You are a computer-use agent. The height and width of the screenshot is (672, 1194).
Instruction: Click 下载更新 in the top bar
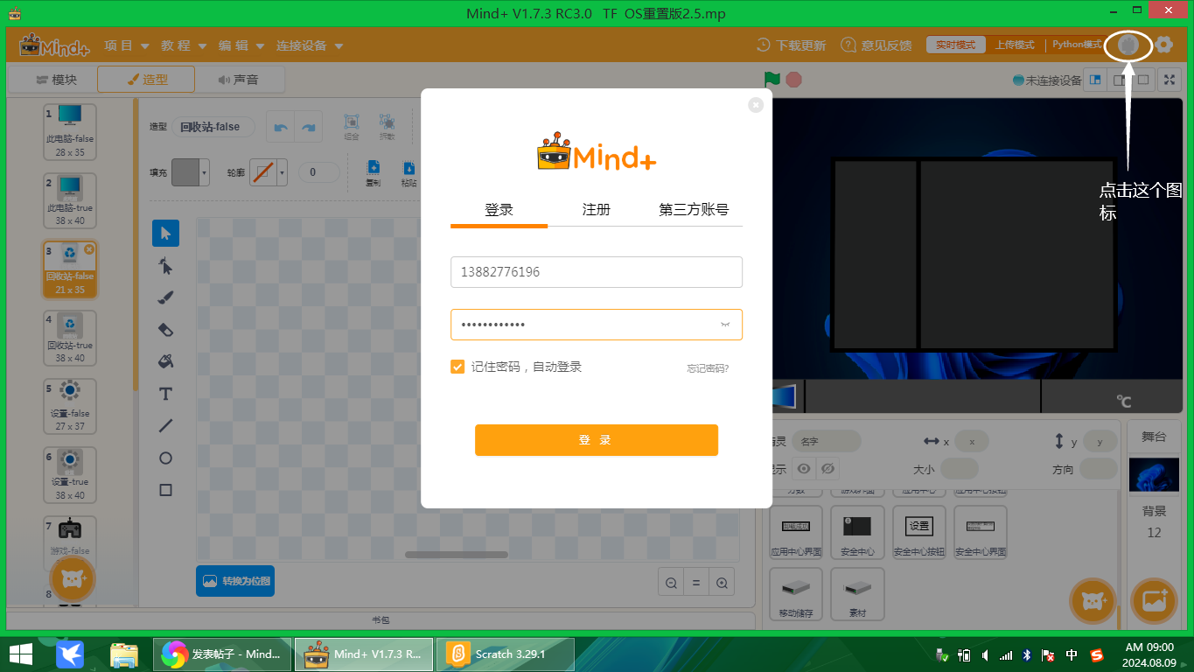click(x=791, y=45)
